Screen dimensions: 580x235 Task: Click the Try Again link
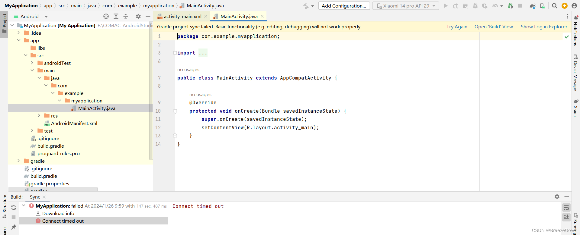click(457, 27)
